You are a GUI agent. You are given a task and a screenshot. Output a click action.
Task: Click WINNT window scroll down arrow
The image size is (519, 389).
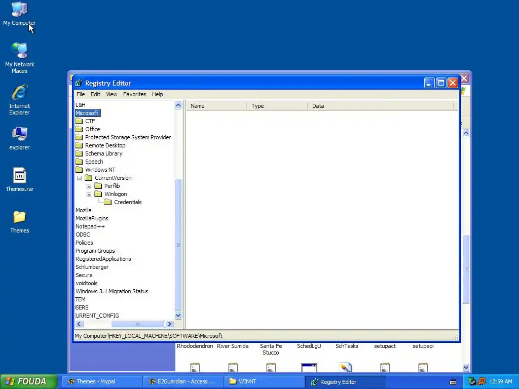pos(466,367)
